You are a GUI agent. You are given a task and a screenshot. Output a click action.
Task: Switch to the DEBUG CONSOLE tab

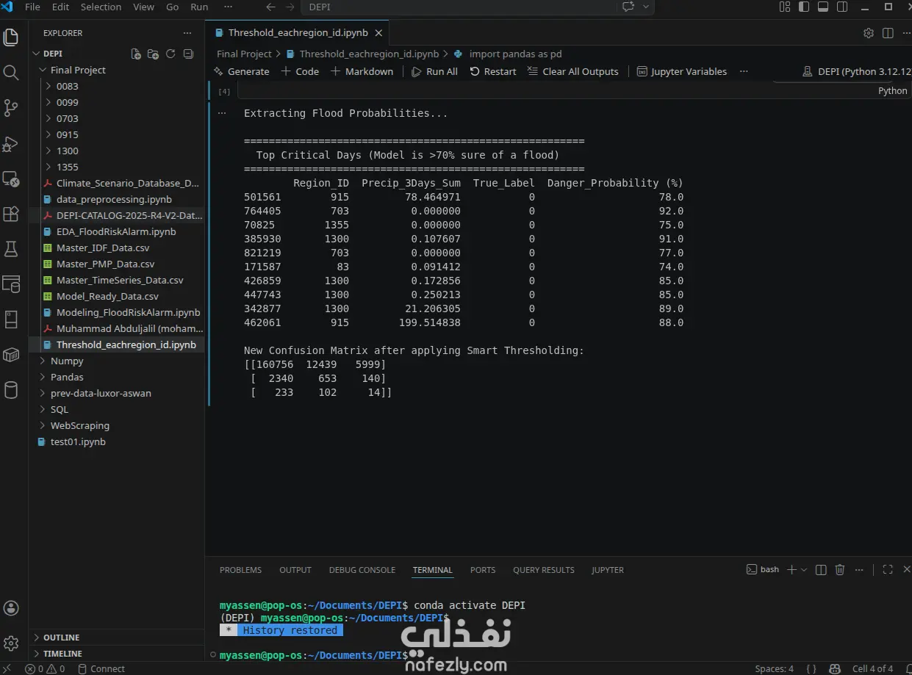362,570
